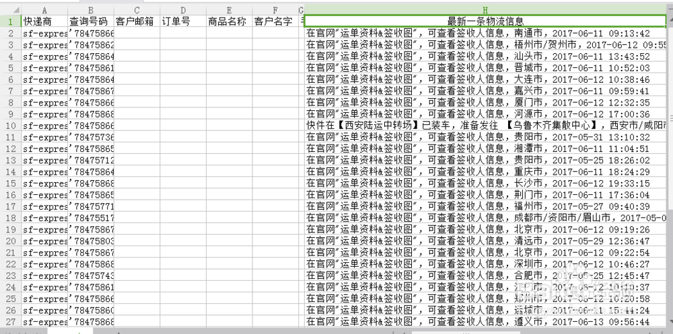
Task: Select row 1 header number
Action: coord(11,21)
